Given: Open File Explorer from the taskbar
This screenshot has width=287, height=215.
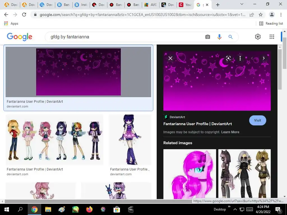Looking at the screenshot, I should pyautogui.click(x=48, y=209).
